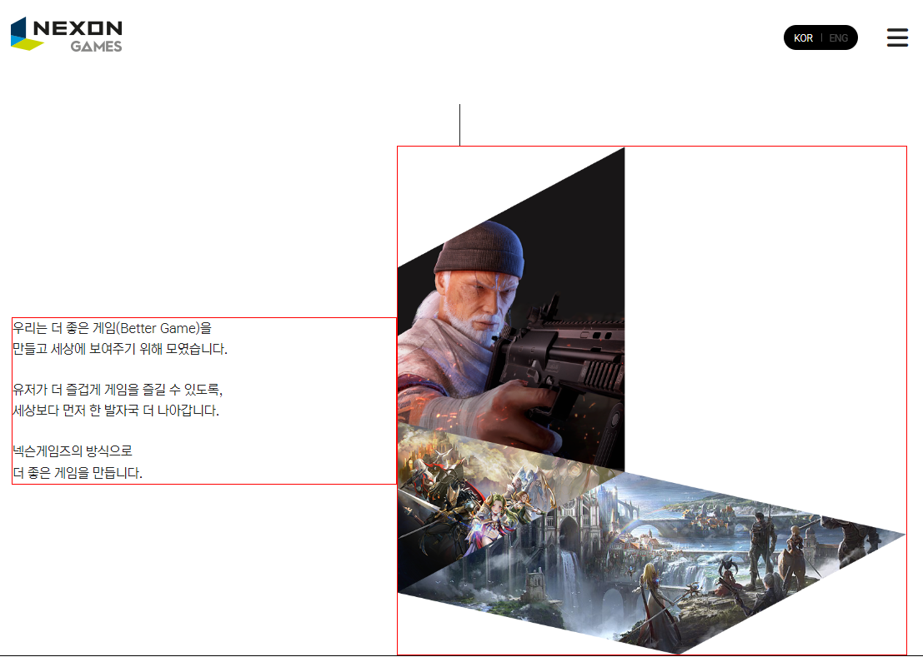Click the castle and waterfall landscape artwork
This screenshot has width=923, height=662.
[x=654, y=565]
